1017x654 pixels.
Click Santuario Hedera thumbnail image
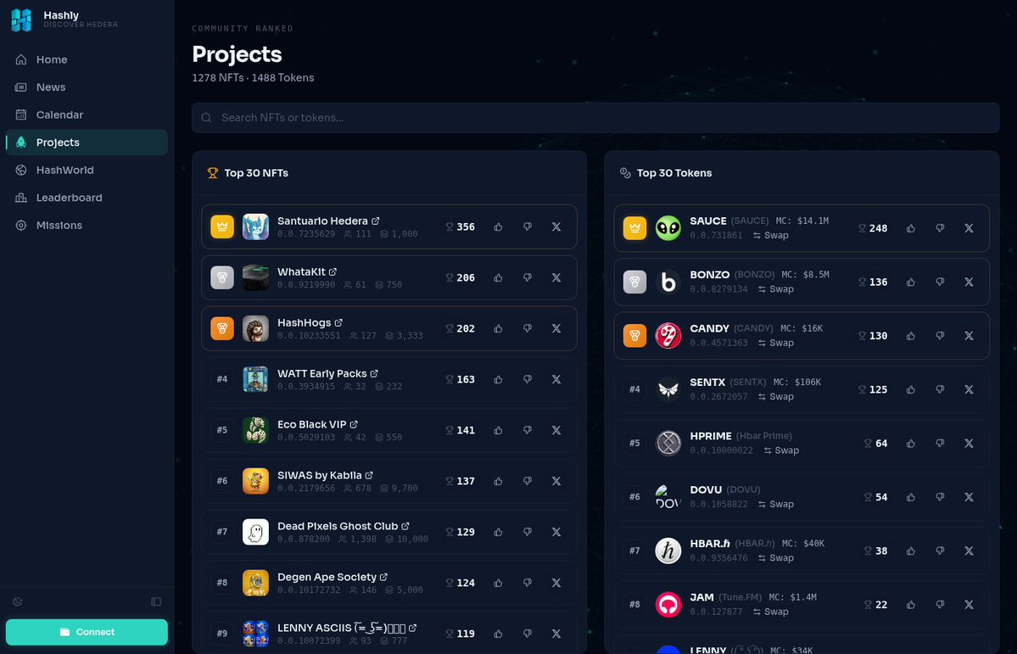(255, 227)
